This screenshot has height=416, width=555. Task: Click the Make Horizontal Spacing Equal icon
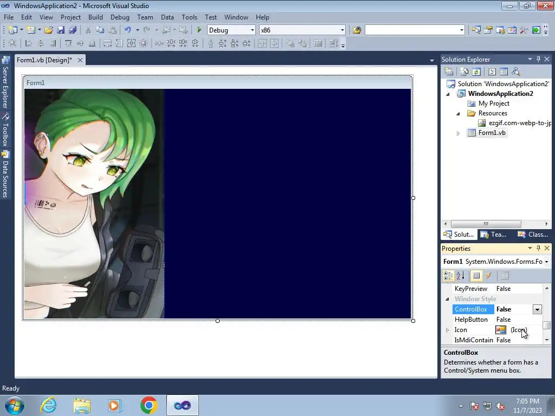point(159,43)
